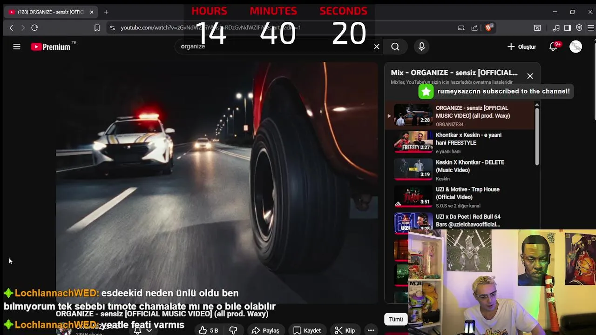Share this page from address bar
This screenshot has height=335, width=596.
tap(474, 28)
